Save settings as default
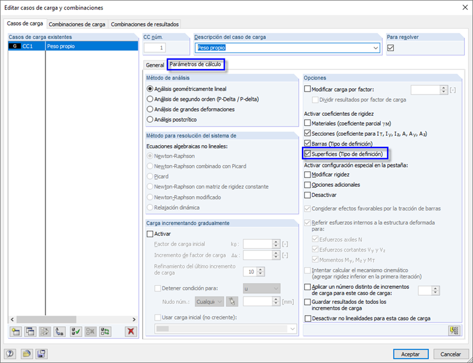The height and width of the screenshot is (363, 473). pos(41,354)
